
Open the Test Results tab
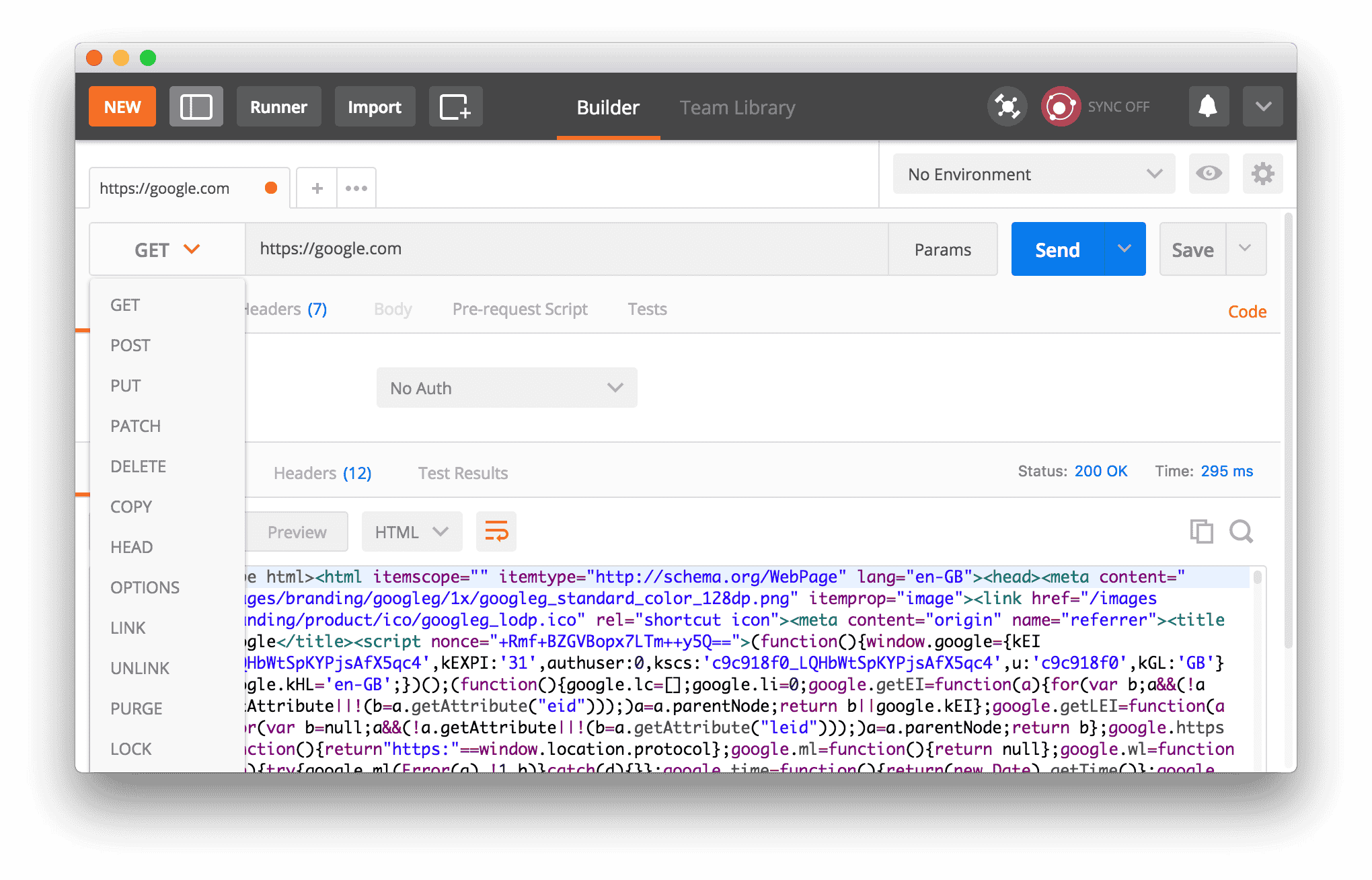tap(463, 473)
